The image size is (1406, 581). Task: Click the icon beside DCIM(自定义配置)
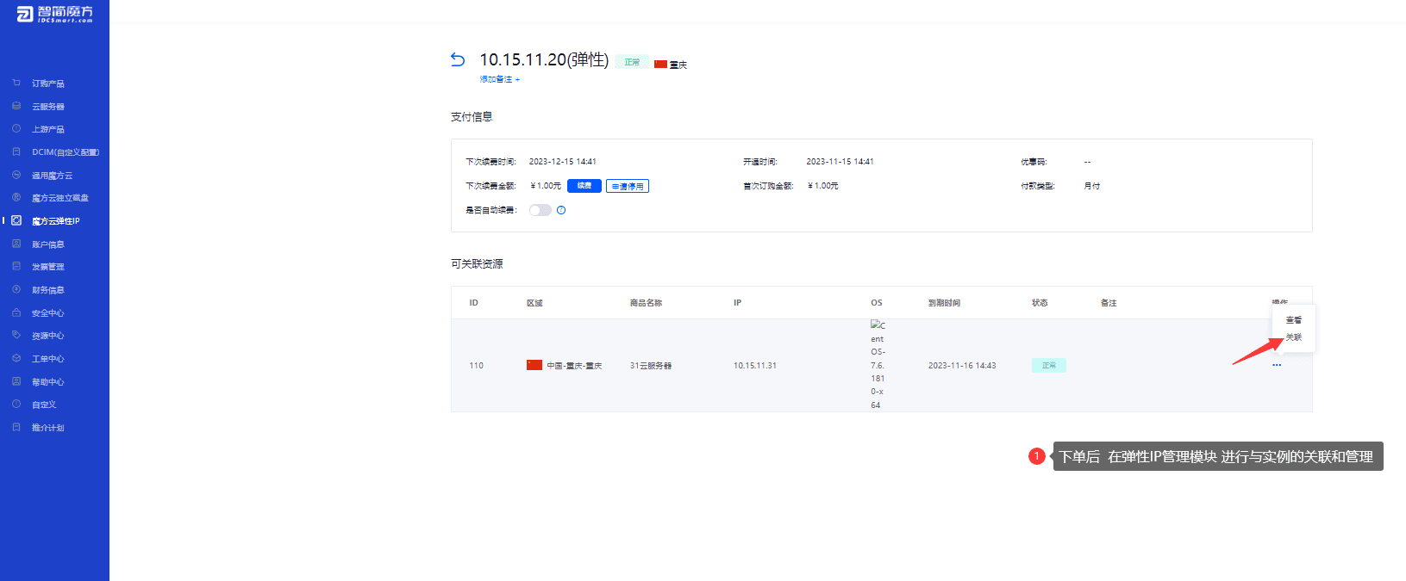coord(16,151)
